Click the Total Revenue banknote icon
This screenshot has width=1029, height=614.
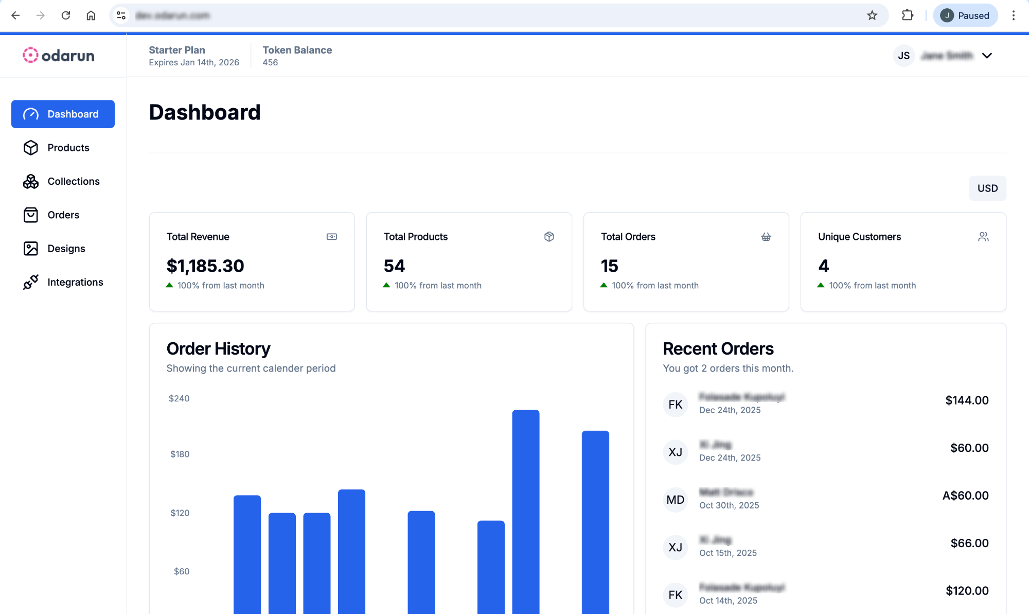(x=332, y=237)
